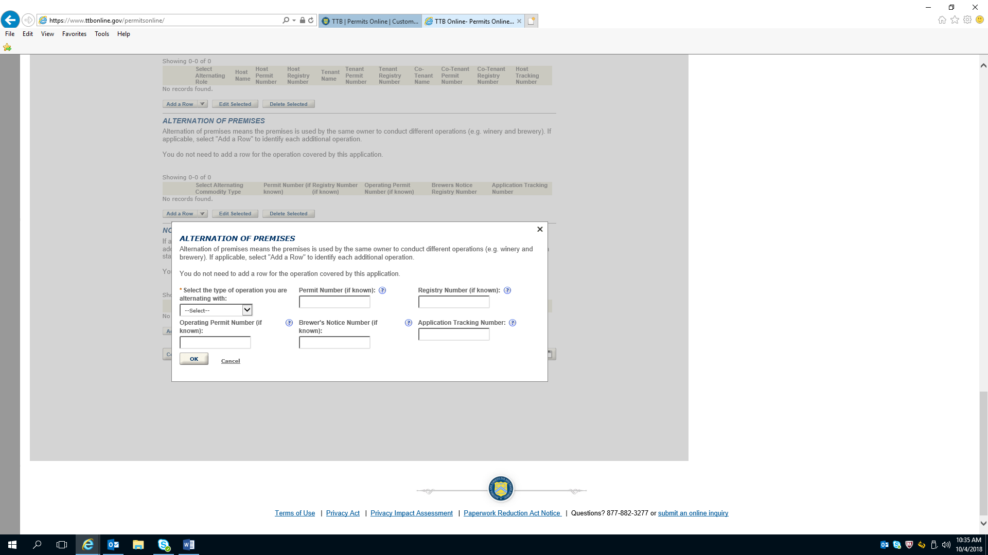
Task: Switch to TTB Permits Online Custom tab
Action: point(370,21)
